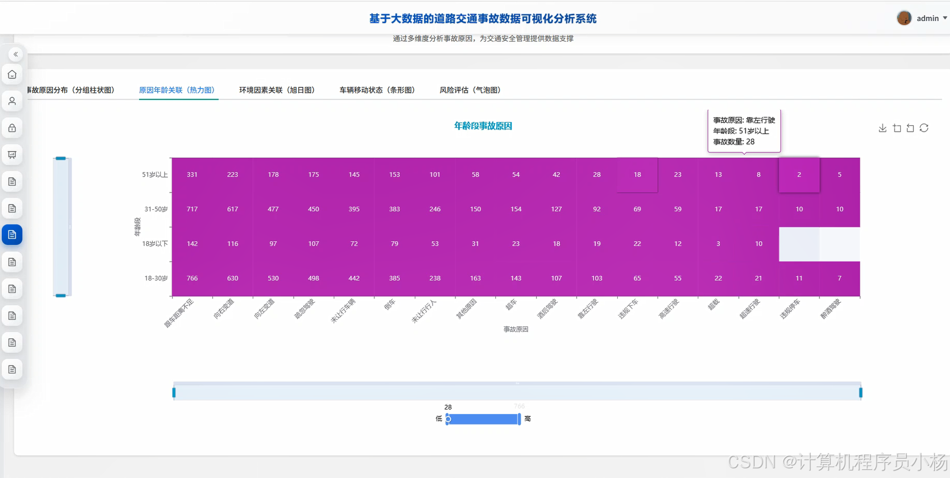
Task: Expand the admin account dropdown arrow
Action: tap(945, 18)
